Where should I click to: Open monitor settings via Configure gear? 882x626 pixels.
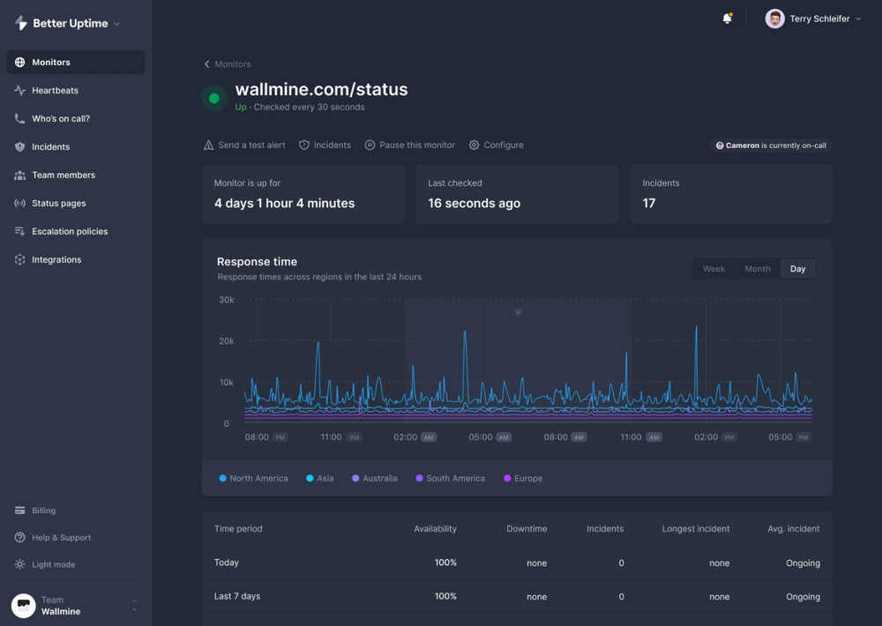[473, 145]
